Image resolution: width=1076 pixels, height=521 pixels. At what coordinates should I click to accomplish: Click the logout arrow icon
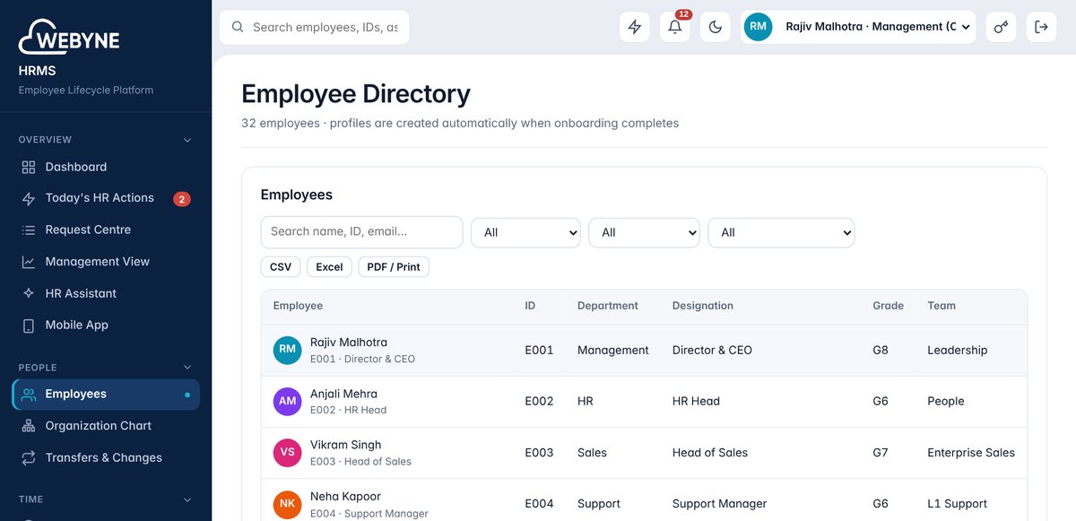click(x=1042, y=27)
